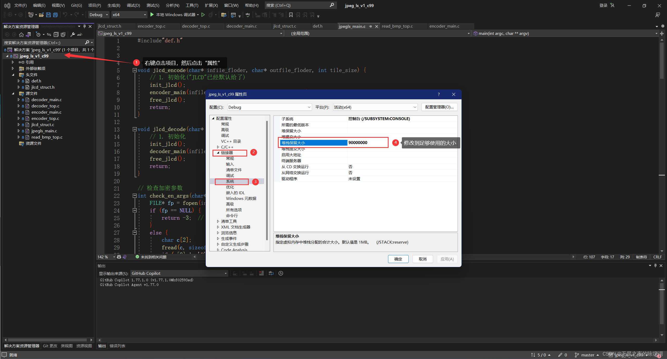Toggle auto-hide pin on Solution Explorer panel
Screen dimensions: 667x359
[x=84, y=27]
